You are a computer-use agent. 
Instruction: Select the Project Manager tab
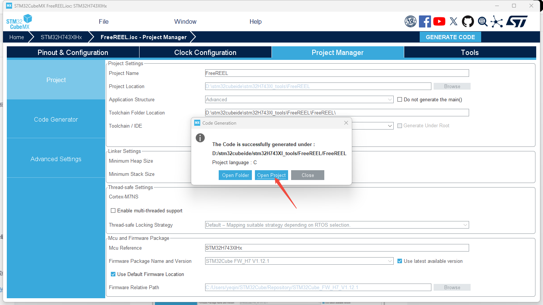[x=338, y=52]
